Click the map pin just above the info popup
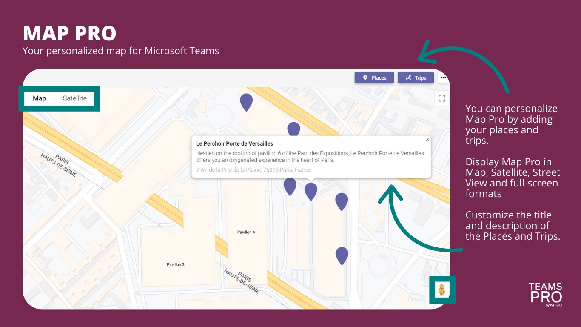The width and height of the screenshot is (581, 327). (x=293, y=129)
